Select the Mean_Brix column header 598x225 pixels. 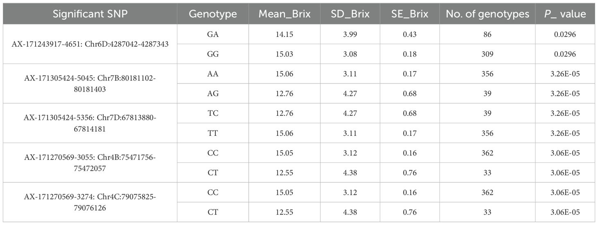click(x=283, y=14)
